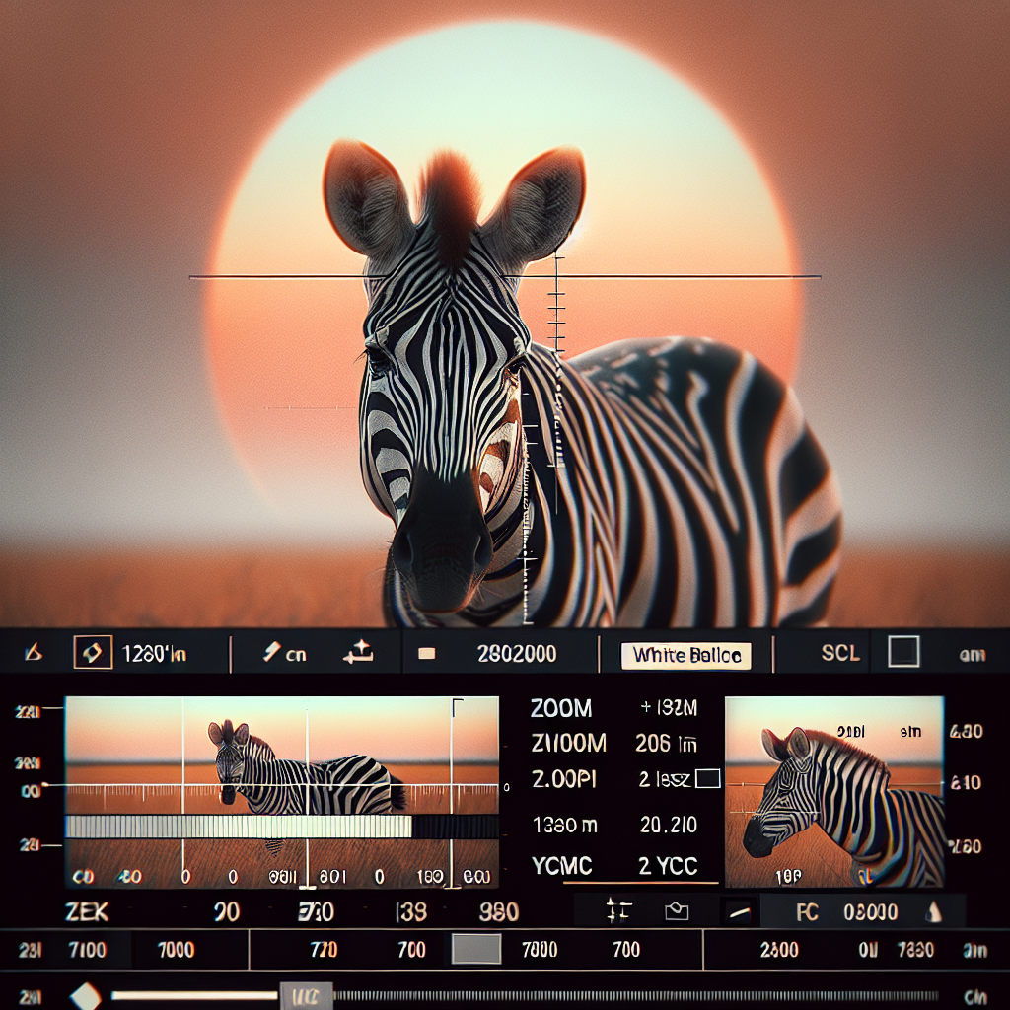Click the pencil icon next to 'cn'

click(x=269, y=653)
